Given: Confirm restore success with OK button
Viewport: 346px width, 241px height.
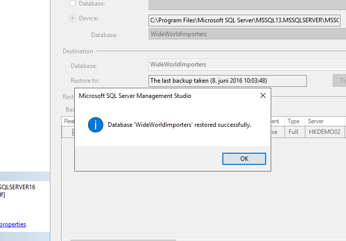Looking at the screenshot, I should click(x=244, y=159).
